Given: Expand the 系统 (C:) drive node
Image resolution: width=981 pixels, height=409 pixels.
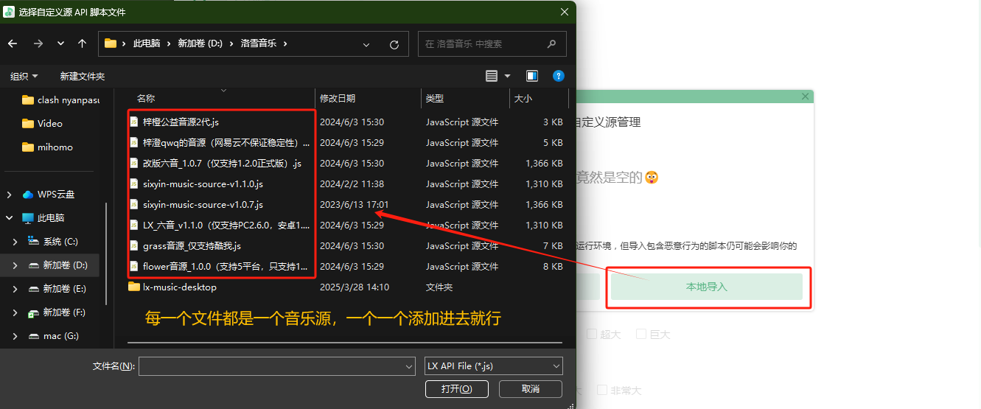Looking at the screenshot, I should point(15,242).
